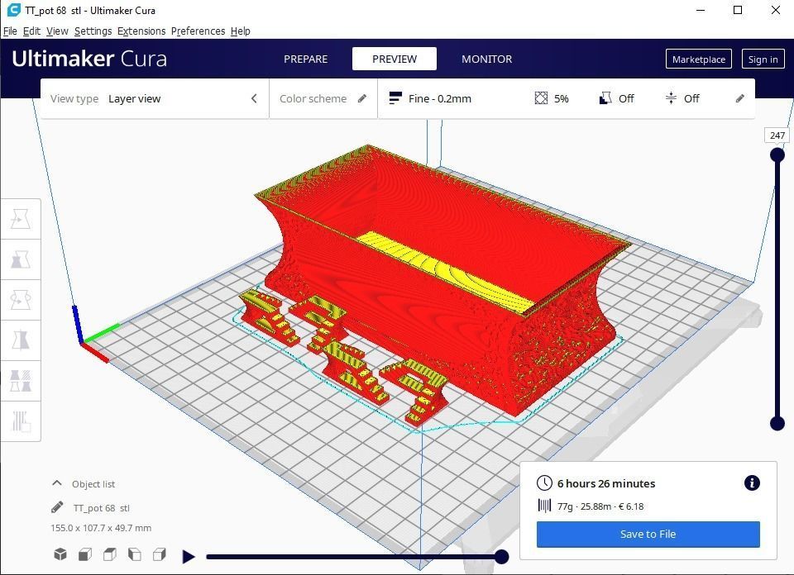This screenshot has width=794, height=575.
Task: Switch to right side view icon
Action: (160, 554)
